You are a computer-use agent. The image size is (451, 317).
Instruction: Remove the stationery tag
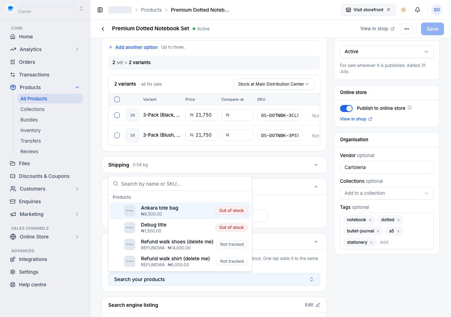[371, 243]
